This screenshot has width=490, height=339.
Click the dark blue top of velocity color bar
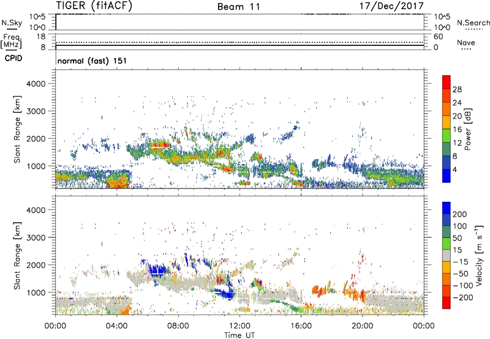coord(447,208)
